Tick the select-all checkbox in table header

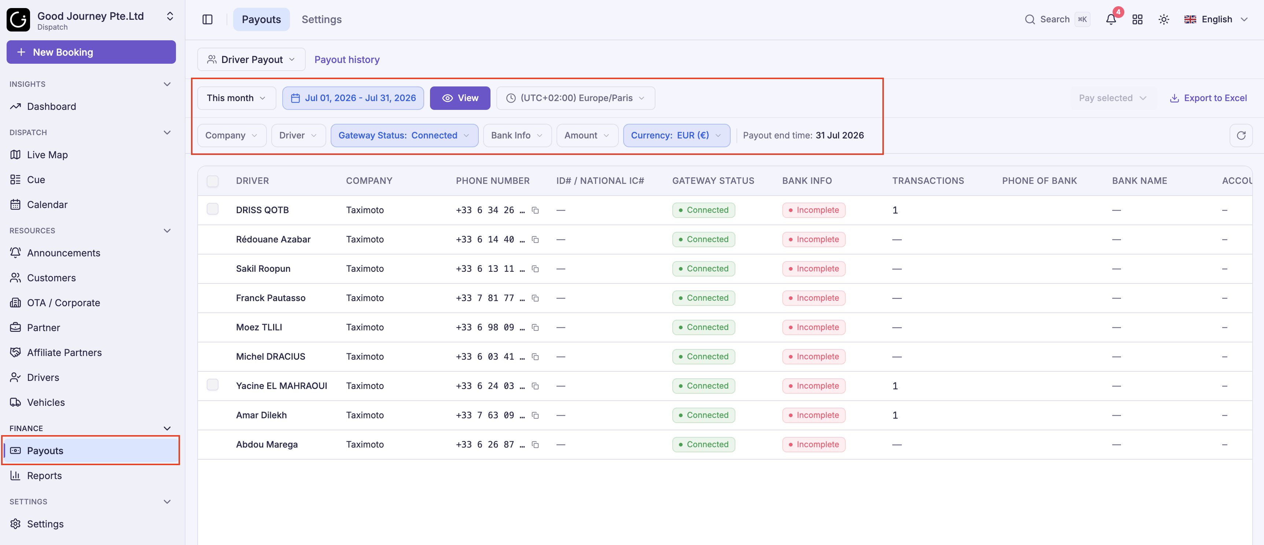click(x=213, y=181)
